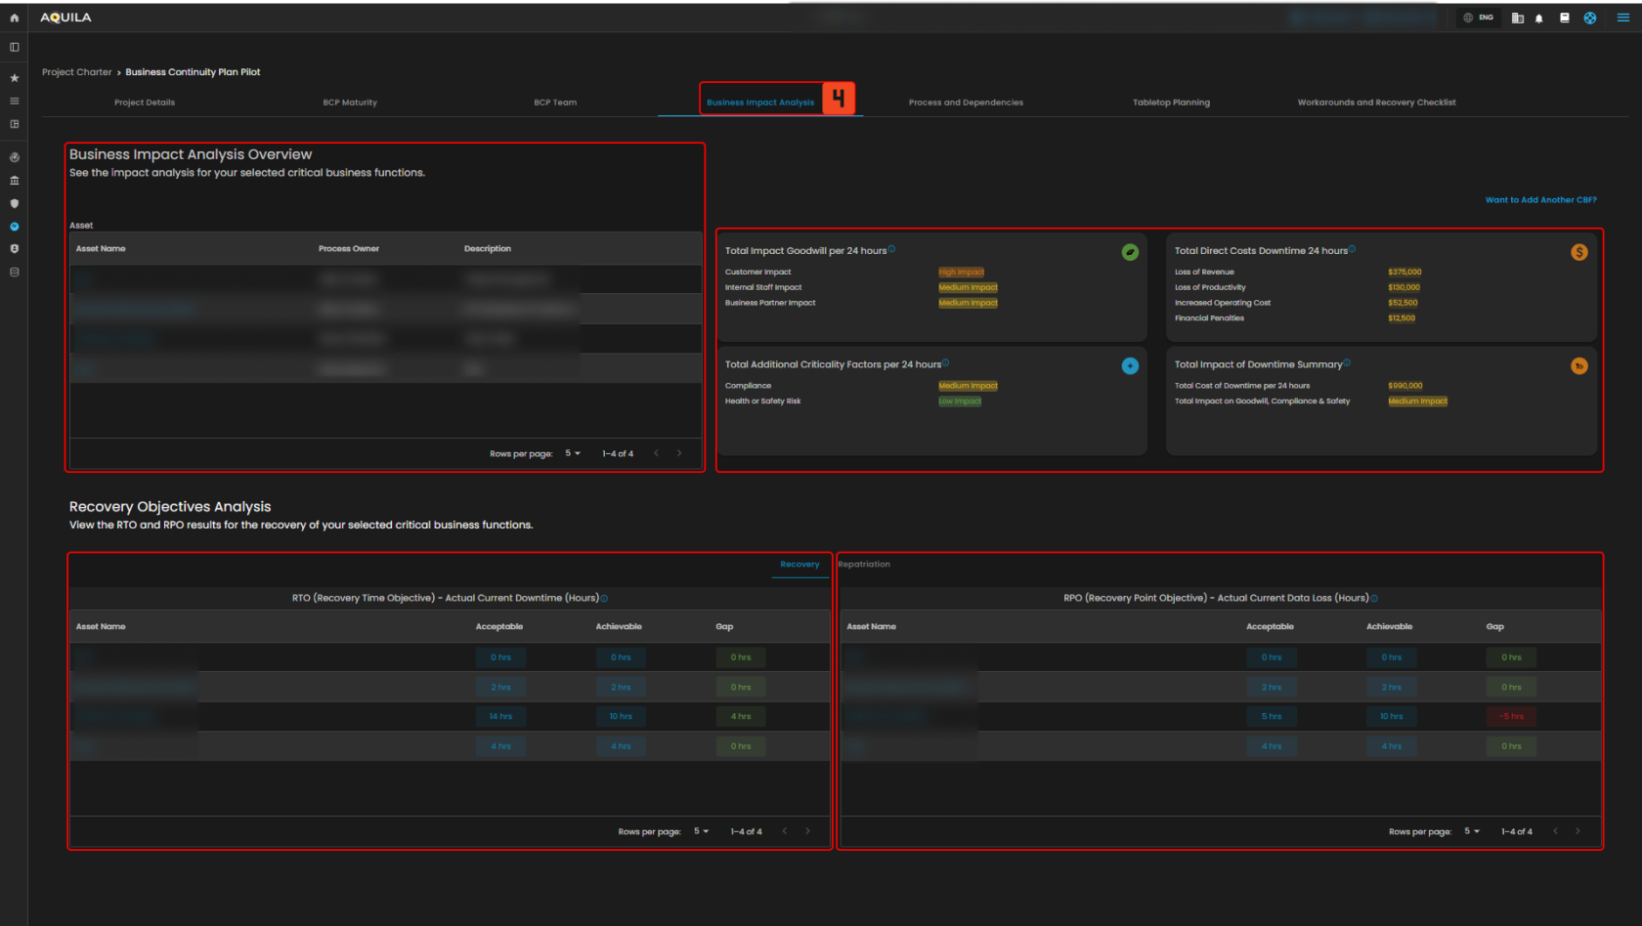
Task: Open the organization building icon in header
Action: coord(1517,18)
